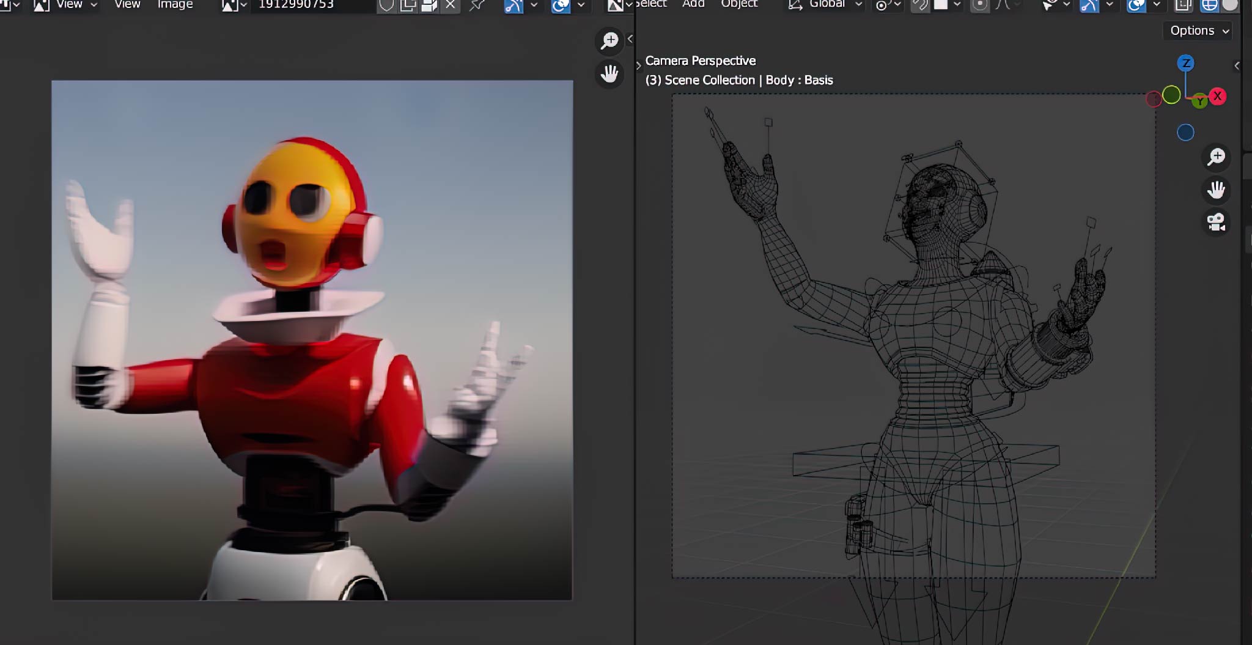Expand the image editor sidebar arrow
Image resolution: width=1252 pixels, height=645 pixels.
[x=630, y=39]
